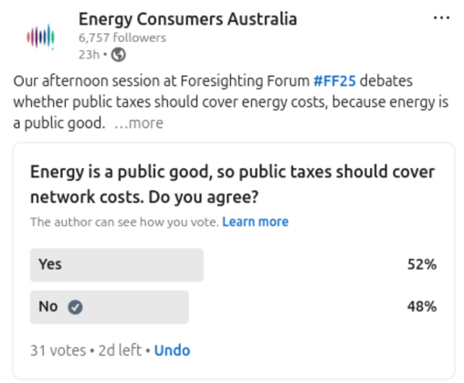Click the poll question heading
The image size is (464, 383).
232,185
